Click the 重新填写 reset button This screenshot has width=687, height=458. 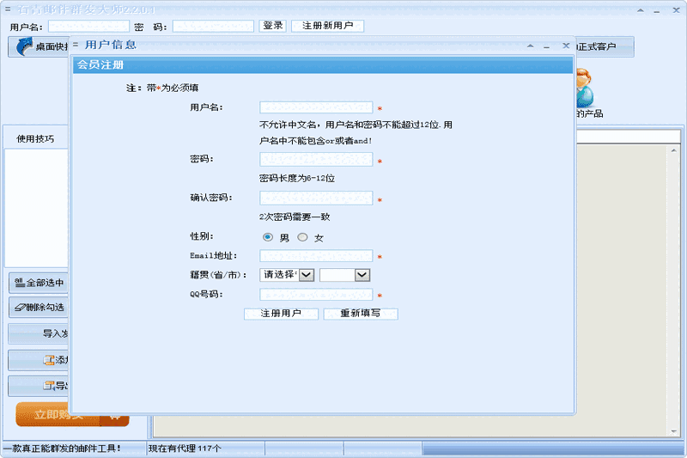(361, 314)
